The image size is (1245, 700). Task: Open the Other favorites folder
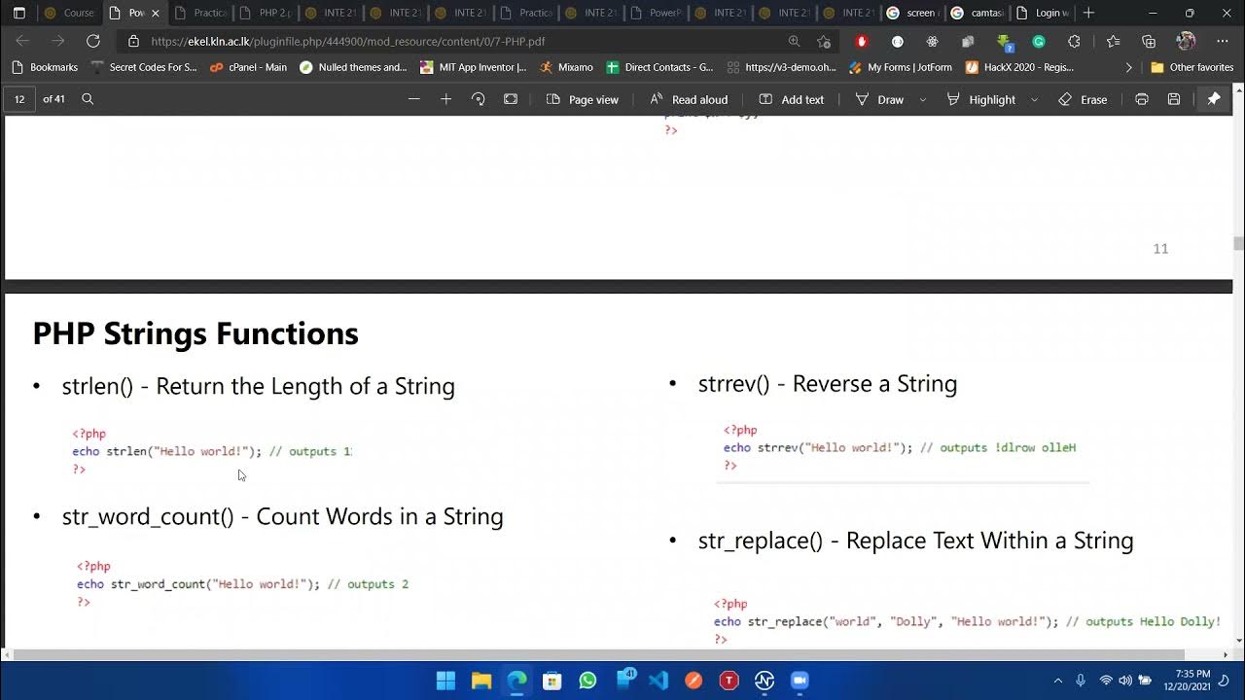point(1192,67)
